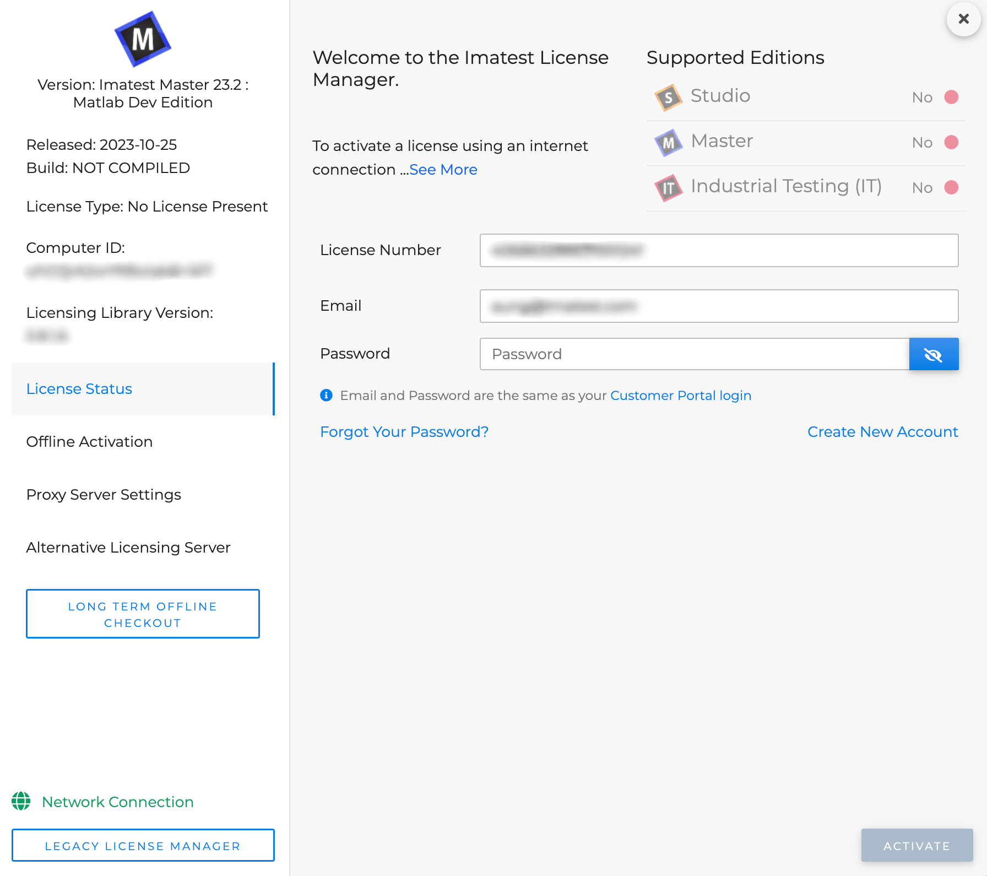This screenshot has width=987, height=876.
Task: Select the License Status tab
Action: click(x=143, y=389)
